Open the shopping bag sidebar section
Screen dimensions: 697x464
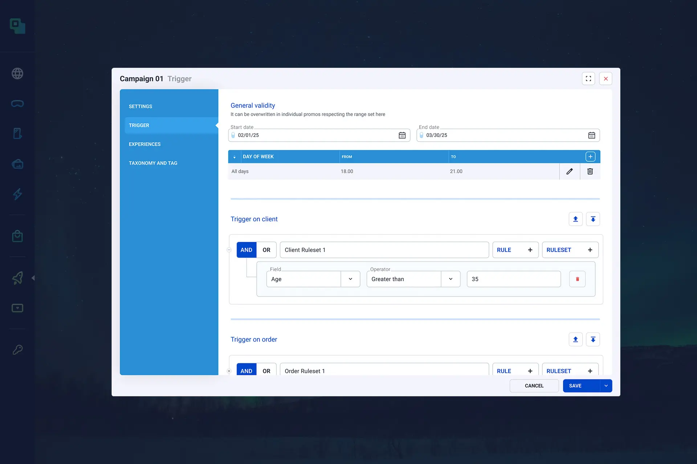coord(17,236)
